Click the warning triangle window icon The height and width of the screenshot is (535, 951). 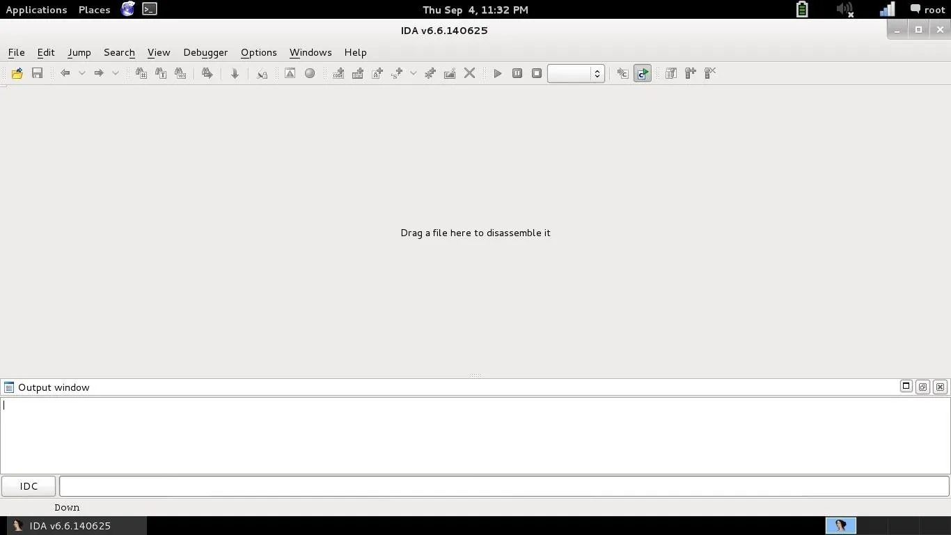pos(290,73)
